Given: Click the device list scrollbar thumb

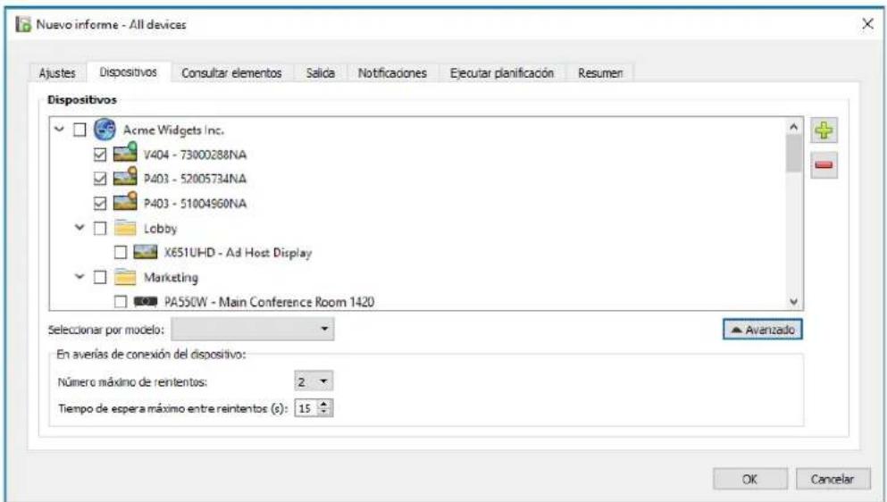Looking at the screenshot, I should coord(794,154).
